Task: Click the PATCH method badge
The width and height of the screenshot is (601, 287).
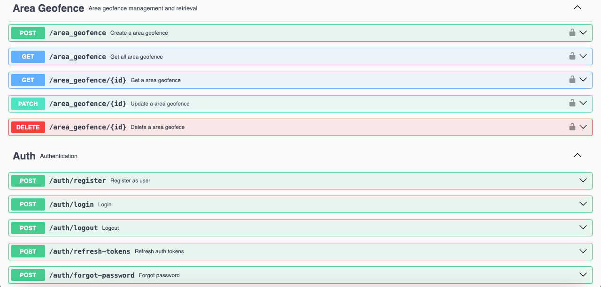Action: pos(28,104)
